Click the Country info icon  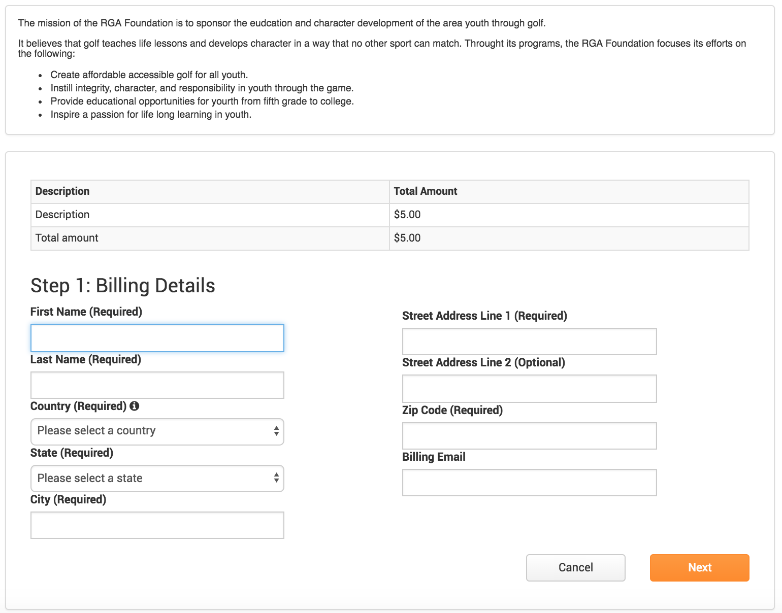[134, 406]
